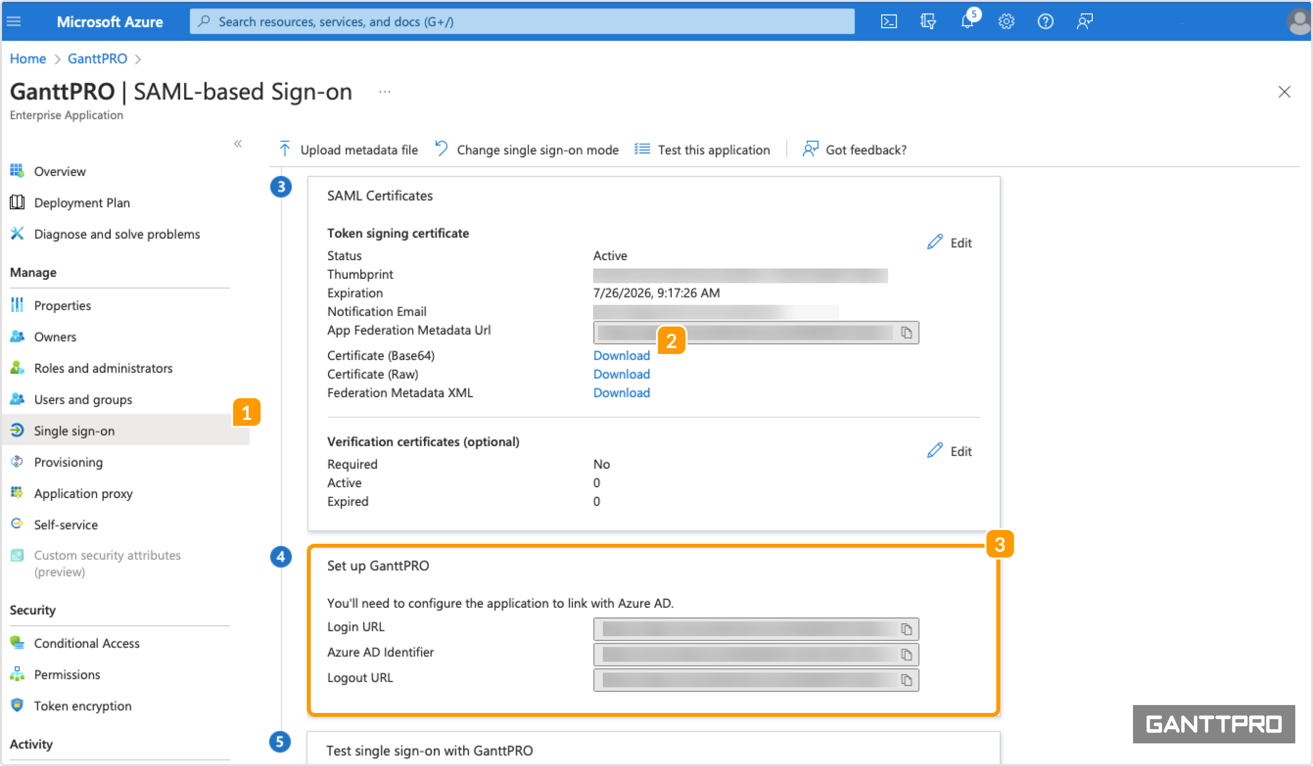The height and width of the screenshot is (766, 1313).
Task: Select Single sign-on in the sidebar
Action: click(x=125, y=430)
